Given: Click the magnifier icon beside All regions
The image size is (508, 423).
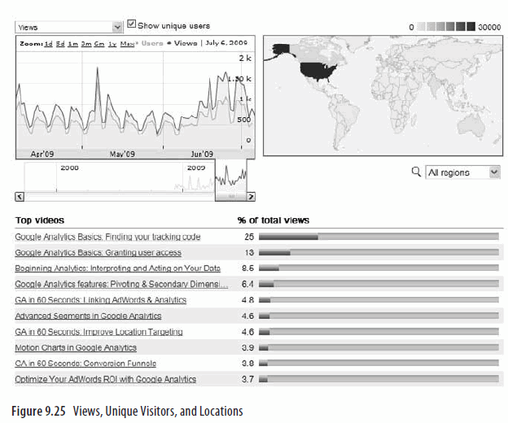Looking at the screenshot, I should pyautogui.click(x=417, y=172).
